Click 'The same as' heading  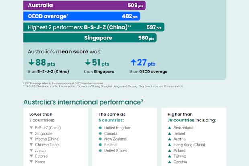click(112, 114)
